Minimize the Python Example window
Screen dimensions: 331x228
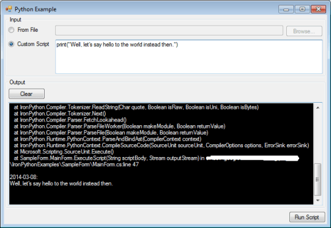pyautogui.click(x=286, y=10)
